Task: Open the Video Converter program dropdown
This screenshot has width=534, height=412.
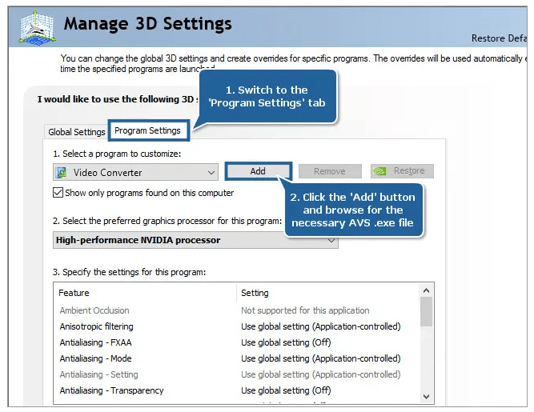Action: click(135, 172)
